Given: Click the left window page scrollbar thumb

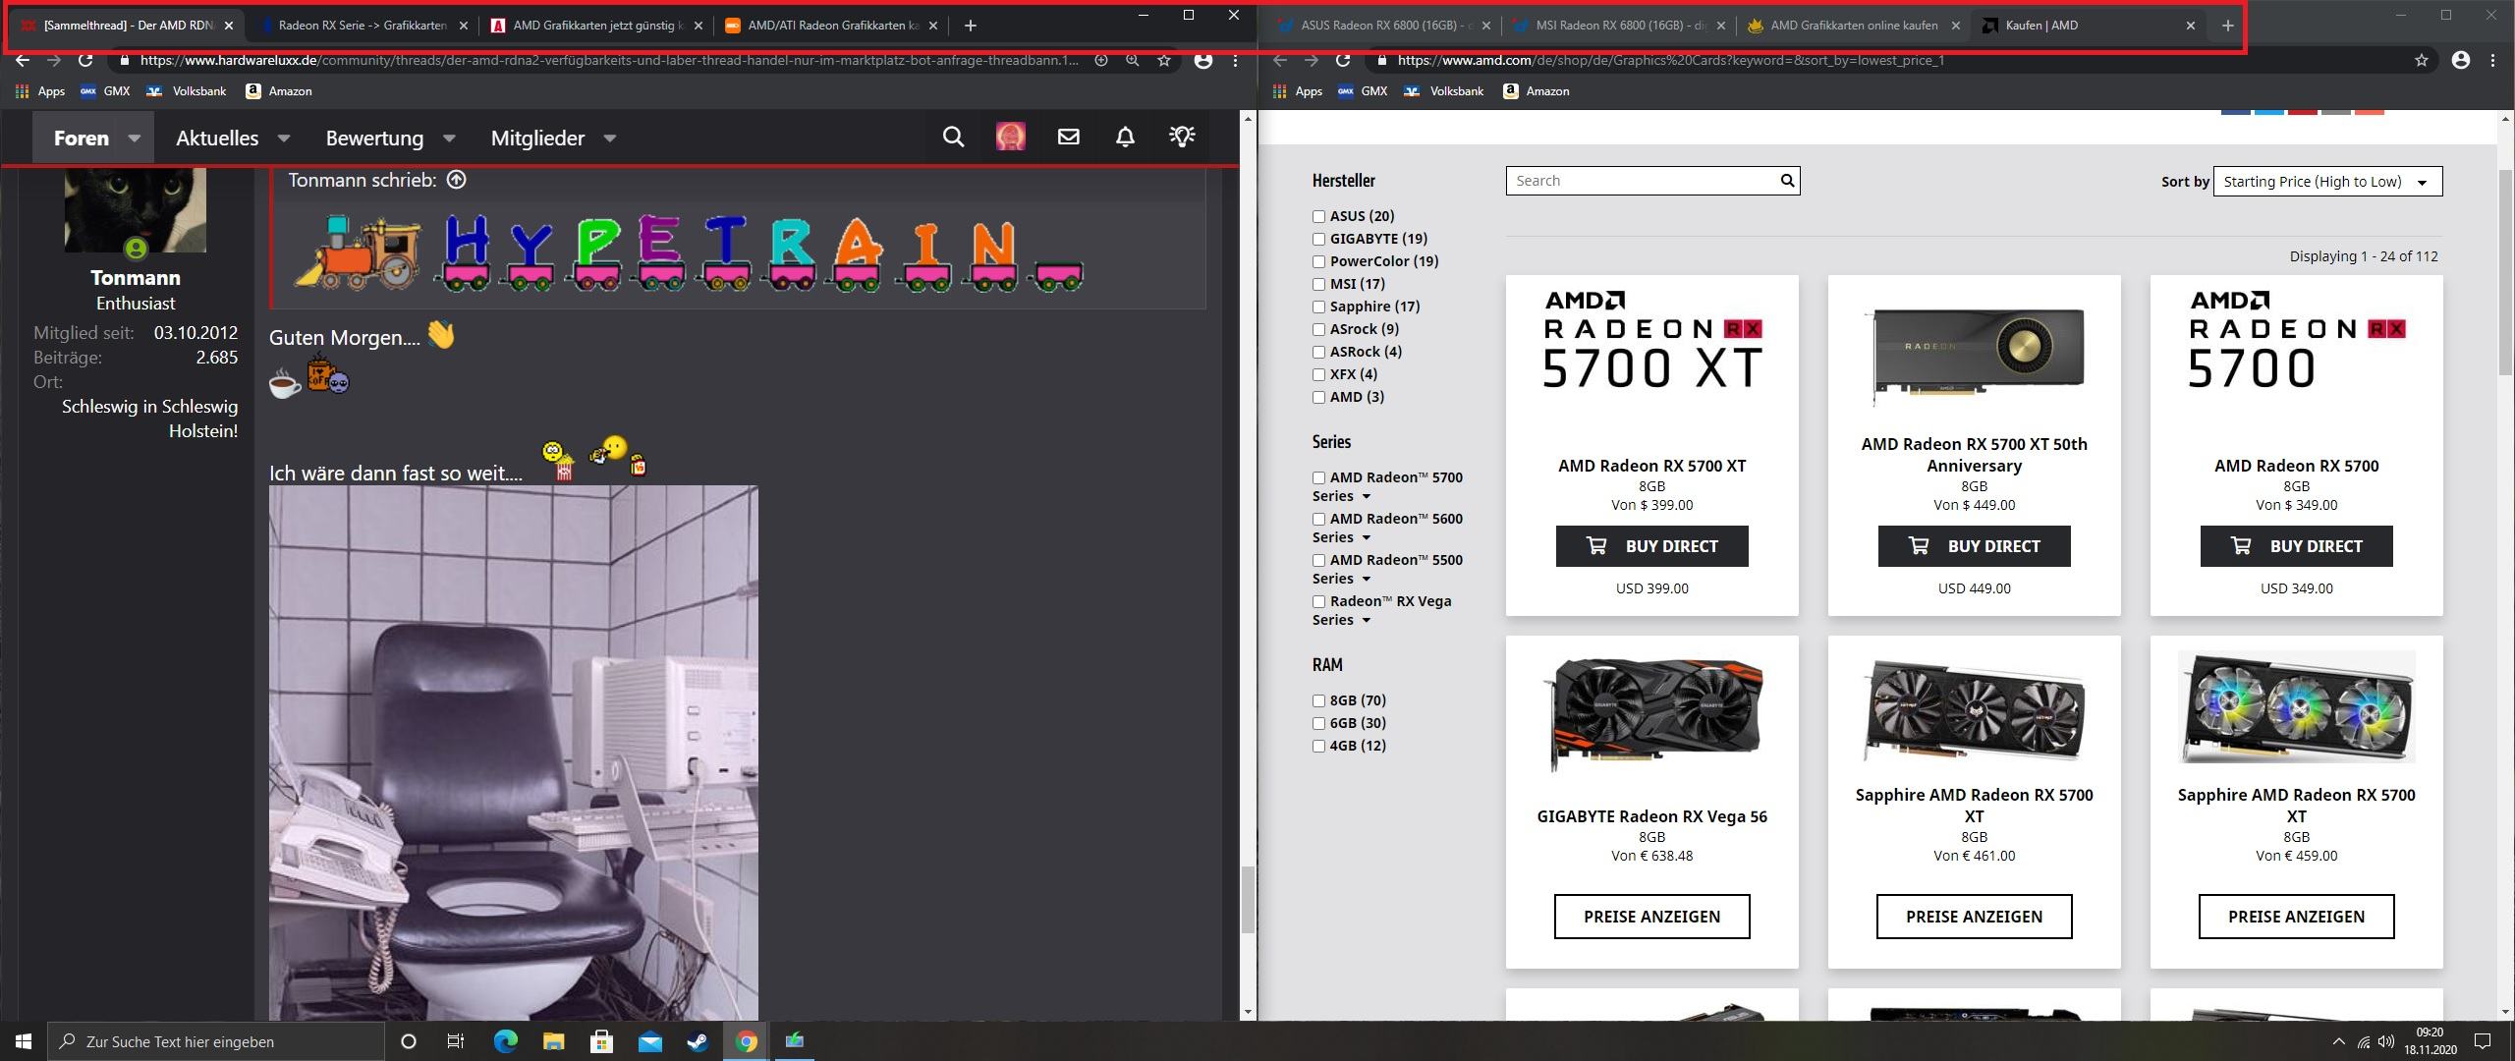Looking at the screenshot, I should [x=1248, y=899].
